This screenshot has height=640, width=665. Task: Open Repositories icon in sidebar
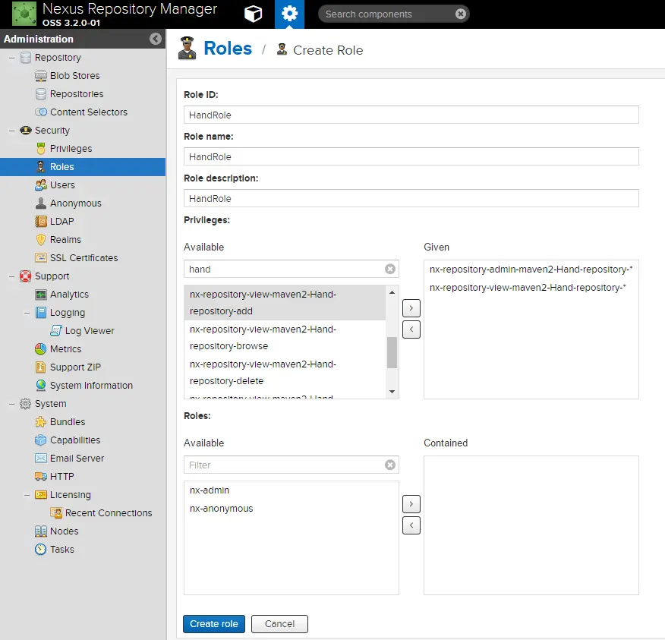[x=41, y=94]
